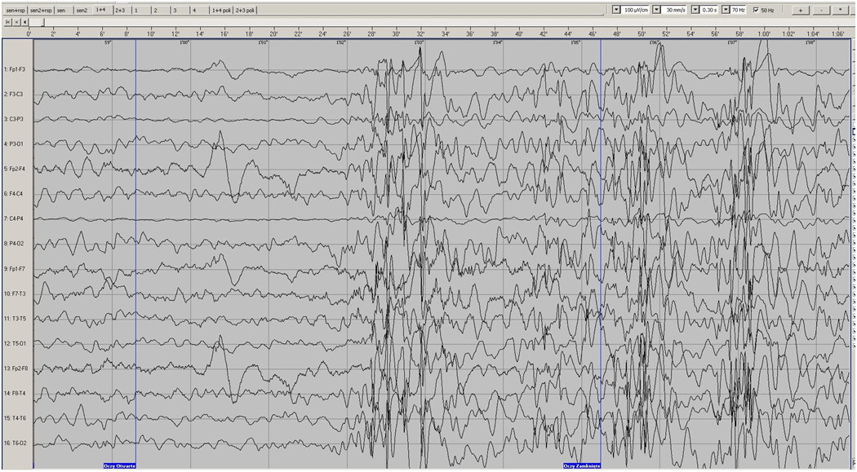Click the 'Oczy Zamknięte' event marker
The height and width of the screenshot is (472, 857).
(x=582, y=466)
